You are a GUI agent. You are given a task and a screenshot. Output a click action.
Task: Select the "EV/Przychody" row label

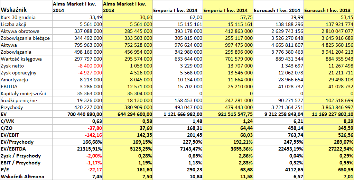click(x=17, y=142)
